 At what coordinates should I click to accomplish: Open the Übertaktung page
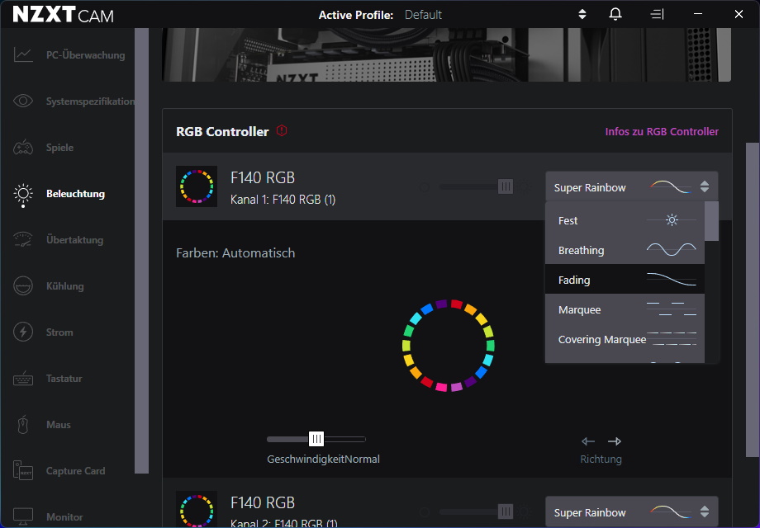tap(74, 240)
